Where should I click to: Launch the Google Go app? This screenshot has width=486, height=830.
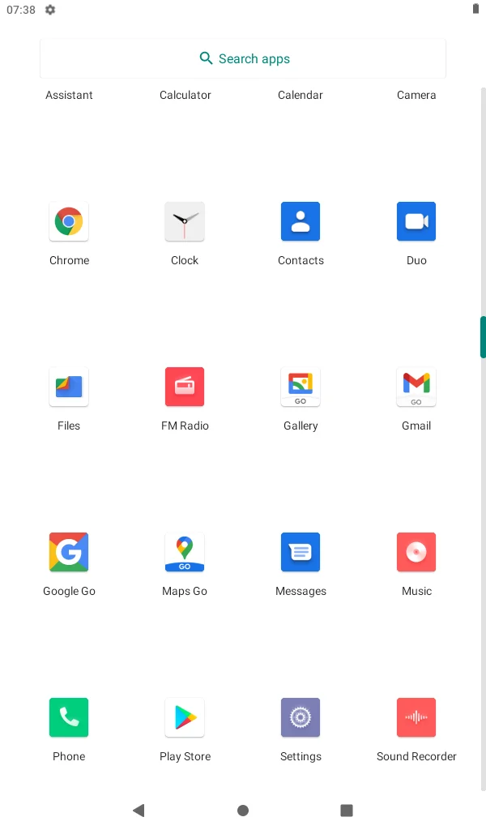69,552
